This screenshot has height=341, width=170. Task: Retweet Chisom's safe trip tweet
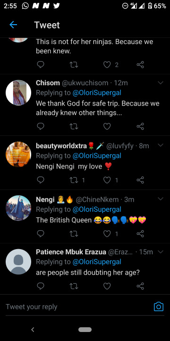click(74, 126)
